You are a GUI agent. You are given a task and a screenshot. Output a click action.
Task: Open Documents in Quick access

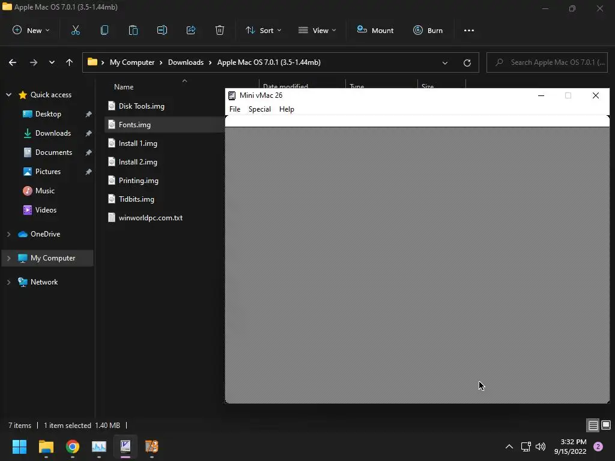[53, 152]
